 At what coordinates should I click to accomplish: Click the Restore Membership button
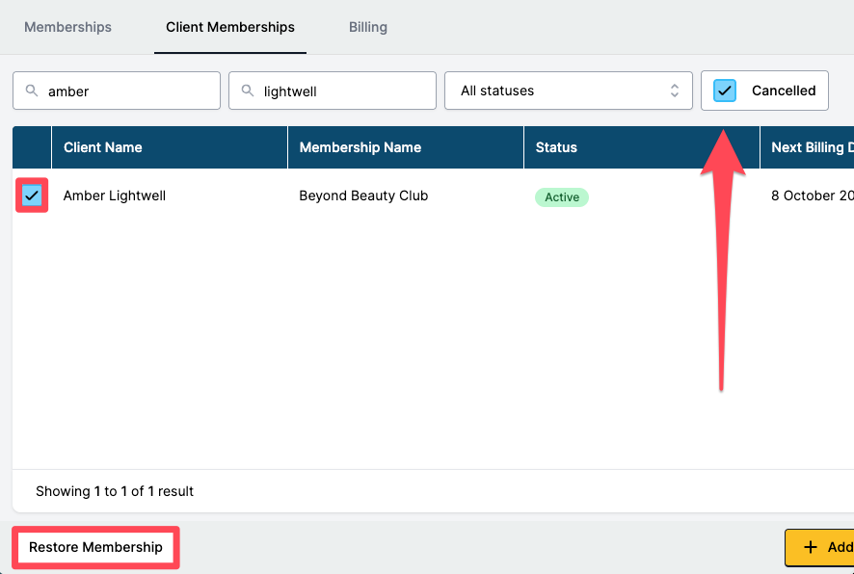coord(95,547)
